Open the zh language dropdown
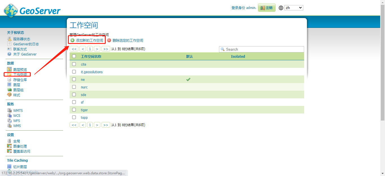Image resolution: width=385 pixels, height=176 pixels. point(294,8)
